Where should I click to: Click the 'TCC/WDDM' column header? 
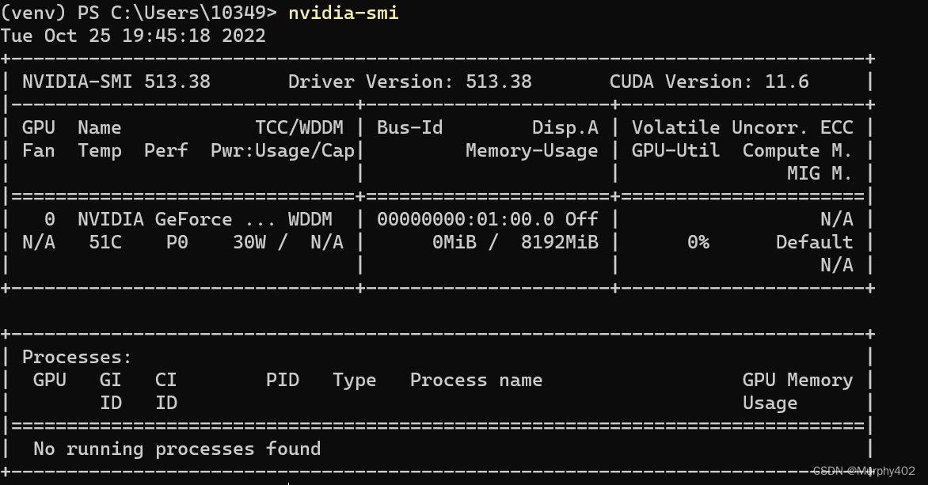[x=299, y=127]
